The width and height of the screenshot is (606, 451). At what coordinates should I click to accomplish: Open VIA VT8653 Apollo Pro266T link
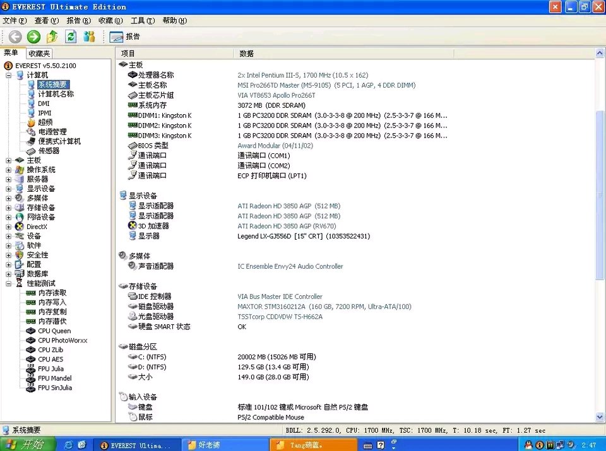tap(276, 95)
